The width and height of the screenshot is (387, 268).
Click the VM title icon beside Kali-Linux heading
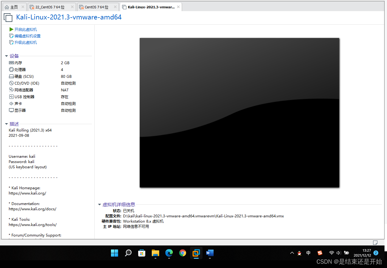(8, 17)
